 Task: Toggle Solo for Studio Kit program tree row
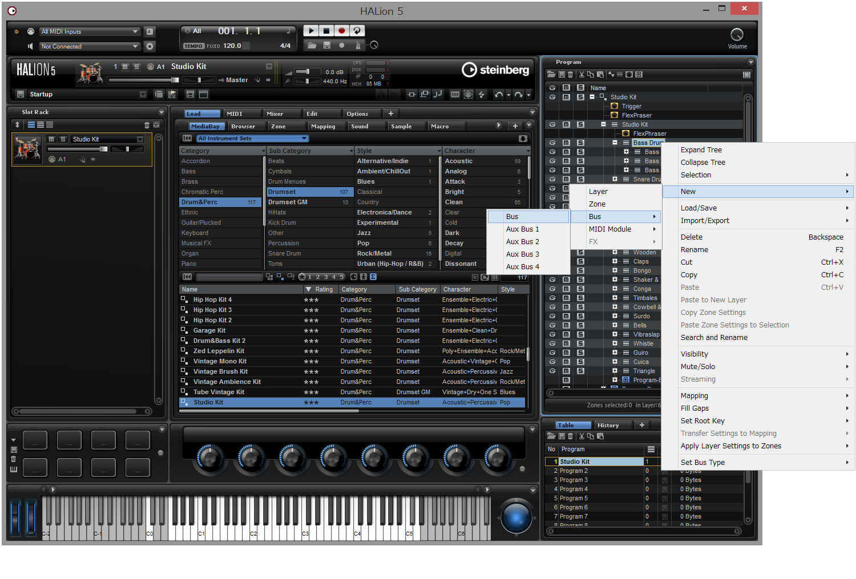[x=580, y=97]
